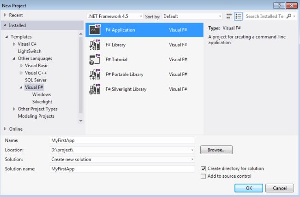300x197 pixels.
Task: Click the OK button
Action: pyautogui.click(x=249, y=188)
